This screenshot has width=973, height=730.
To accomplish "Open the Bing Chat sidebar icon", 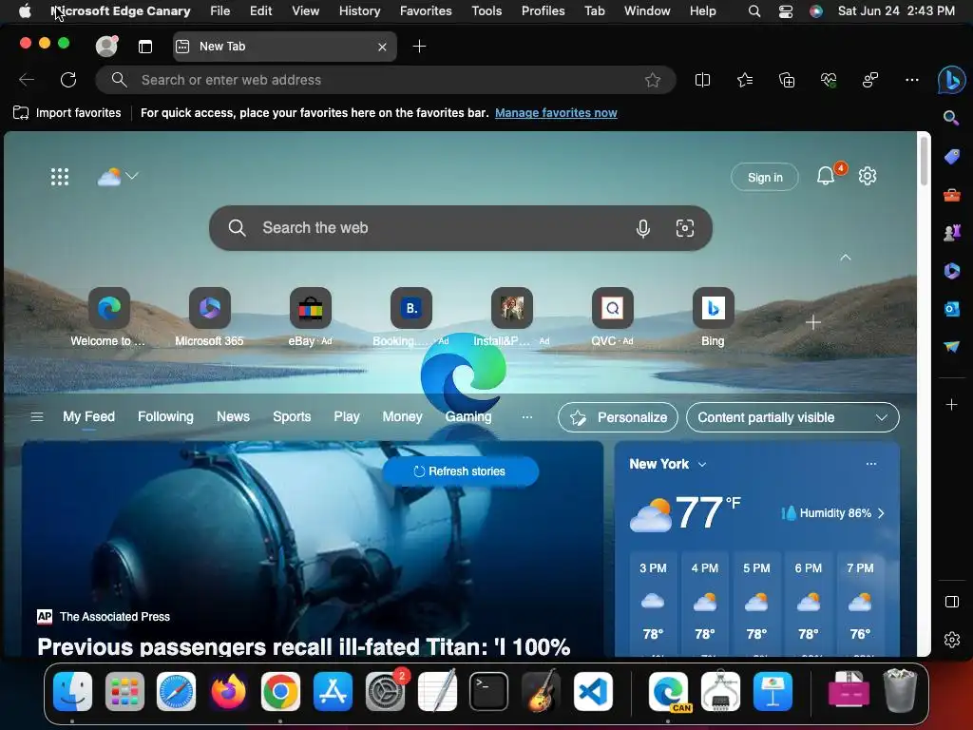I will tap(951, 80).
